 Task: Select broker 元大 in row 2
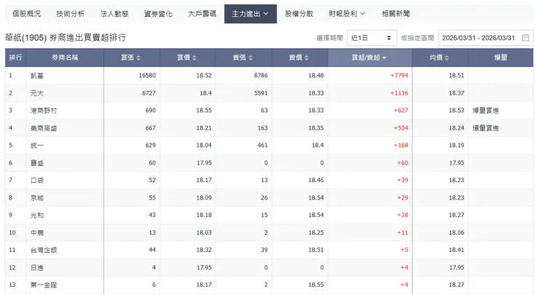point(37,93)
